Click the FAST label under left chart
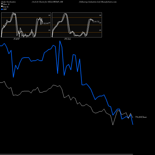155x155 pixels. coord(16,39)
